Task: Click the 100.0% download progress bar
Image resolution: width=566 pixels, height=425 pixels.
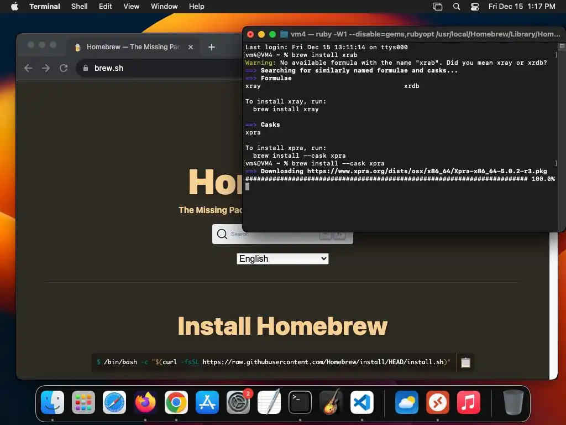Action: (x=400, y=179)
